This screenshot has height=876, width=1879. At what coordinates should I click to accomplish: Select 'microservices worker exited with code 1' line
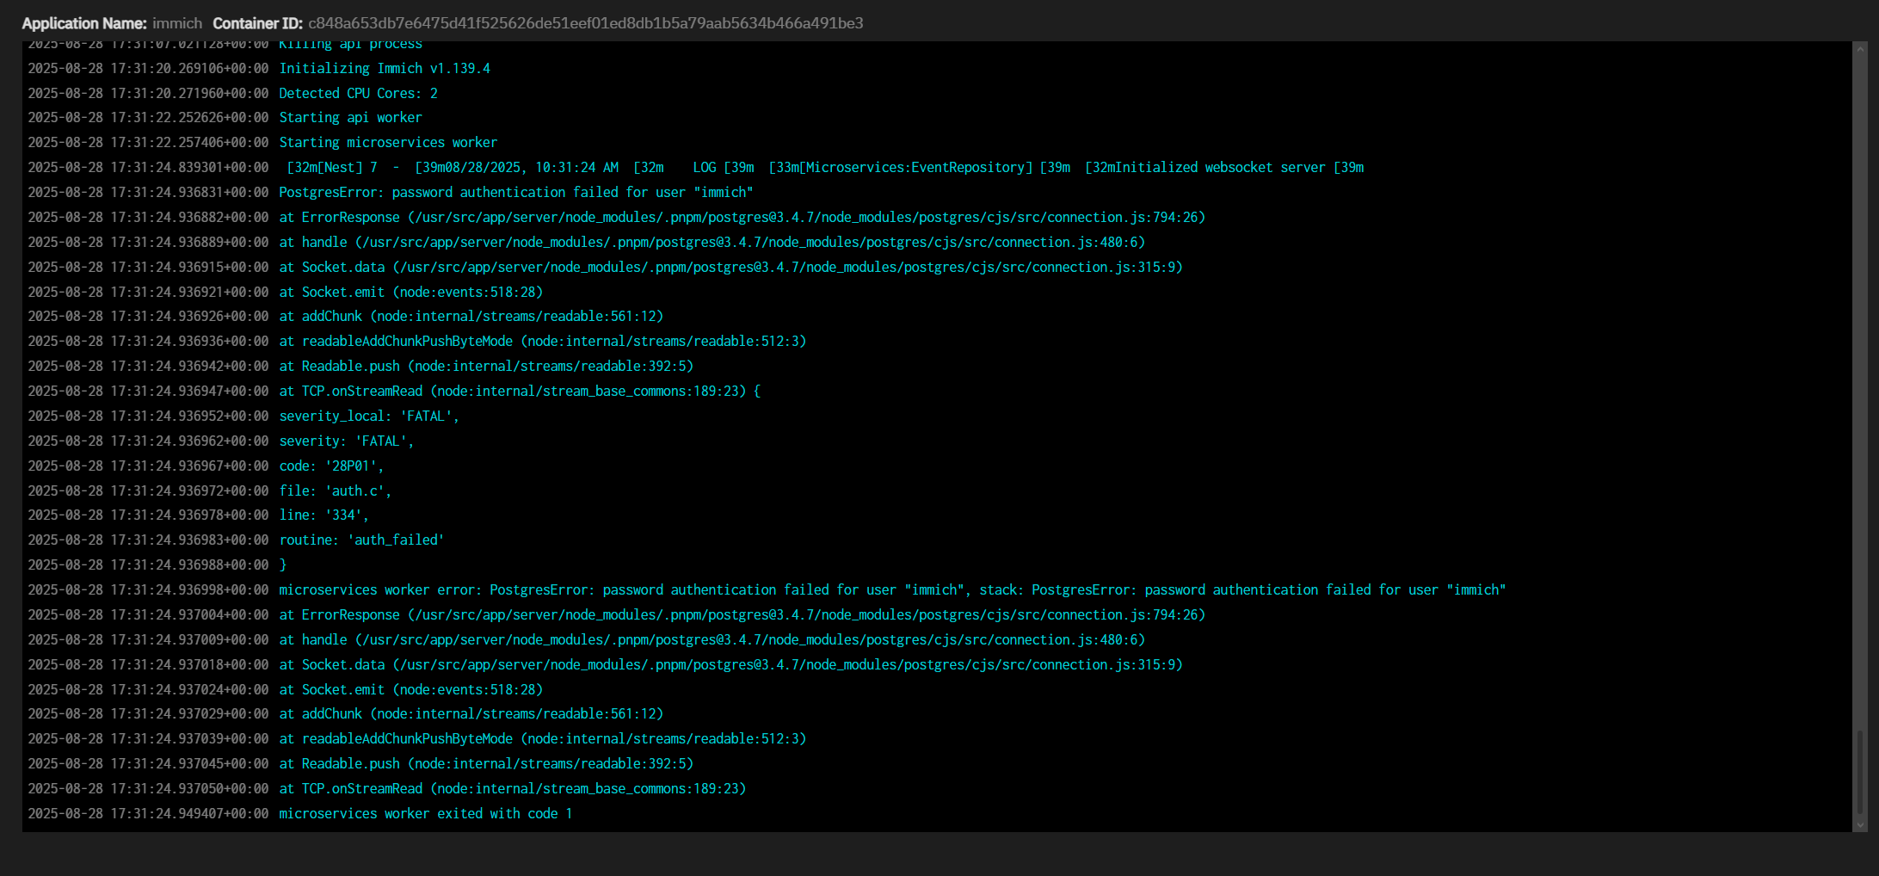coord(425,814)
